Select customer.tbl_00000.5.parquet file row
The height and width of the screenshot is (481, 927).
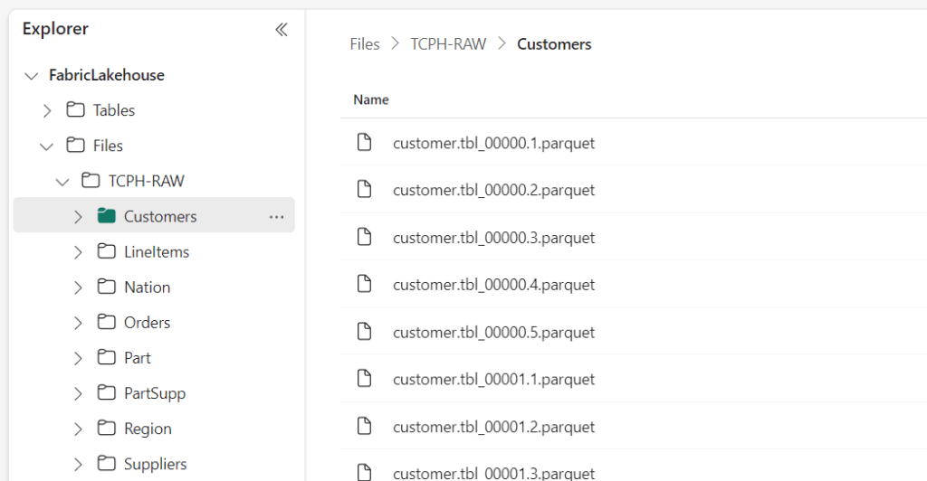493,332
